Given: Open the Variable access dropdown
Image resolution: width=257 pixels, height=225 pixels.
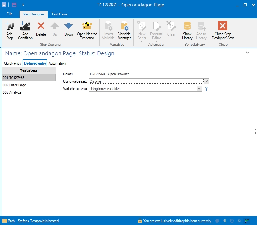Looking at the screenshot, I should tap(199, 89).
